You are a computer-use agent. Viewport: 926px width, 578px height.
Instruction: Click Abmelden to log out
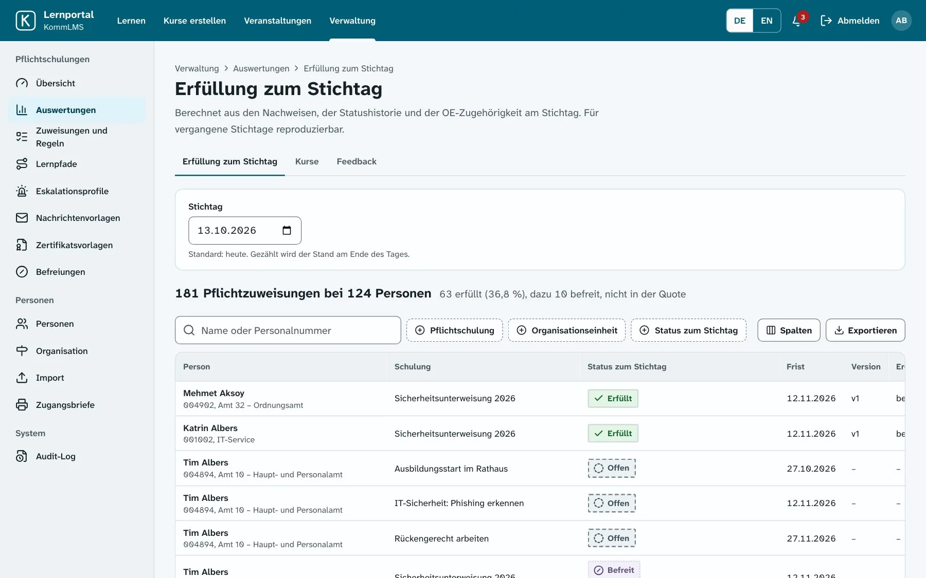(850, 21)
